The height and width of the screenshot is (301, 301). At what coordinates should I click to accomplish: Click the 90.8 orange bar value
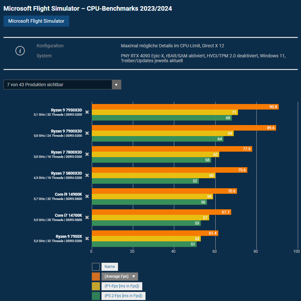(x=273, y=107)
